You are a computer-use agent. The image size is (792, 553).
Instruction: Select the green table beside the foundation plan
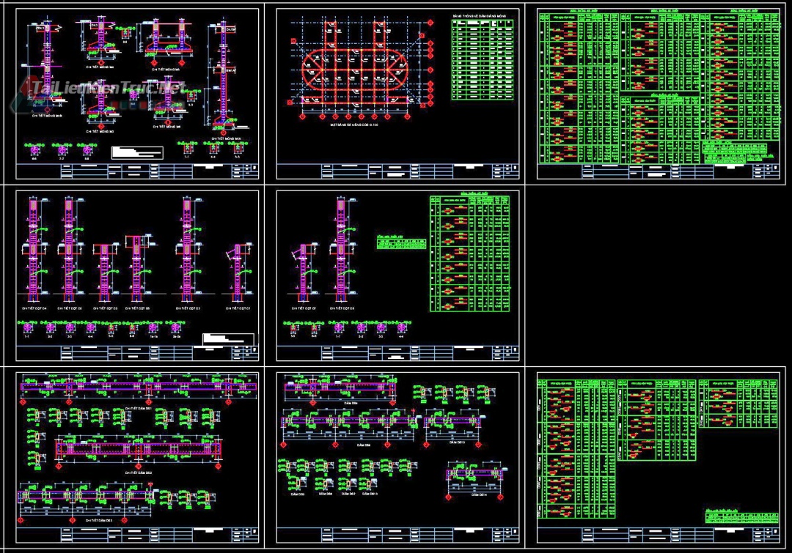tap(483, 59)
